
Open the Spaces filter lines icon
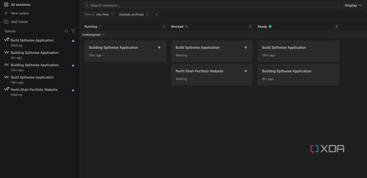[73, 31]
